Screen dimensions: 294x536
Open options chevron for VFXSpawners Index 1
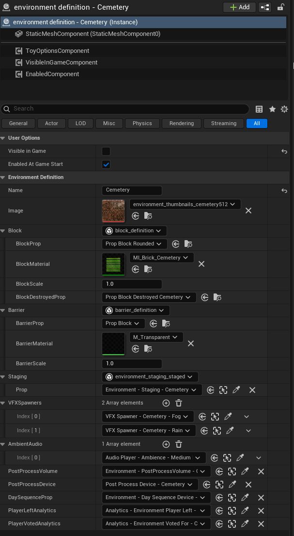(x=248, y=431)
